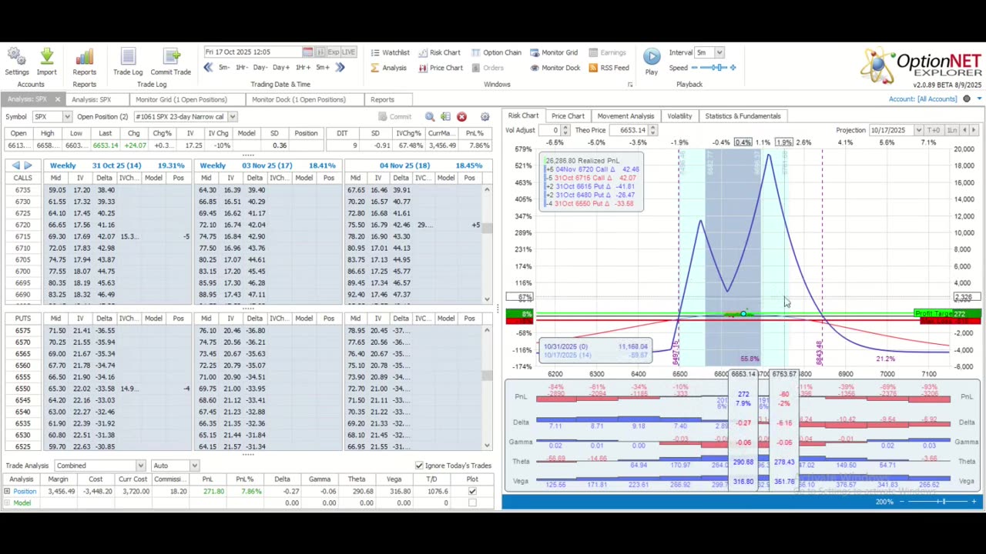Select the Volatility tab
Viewport: 986px width, 554px height.
tap(679, 116)
